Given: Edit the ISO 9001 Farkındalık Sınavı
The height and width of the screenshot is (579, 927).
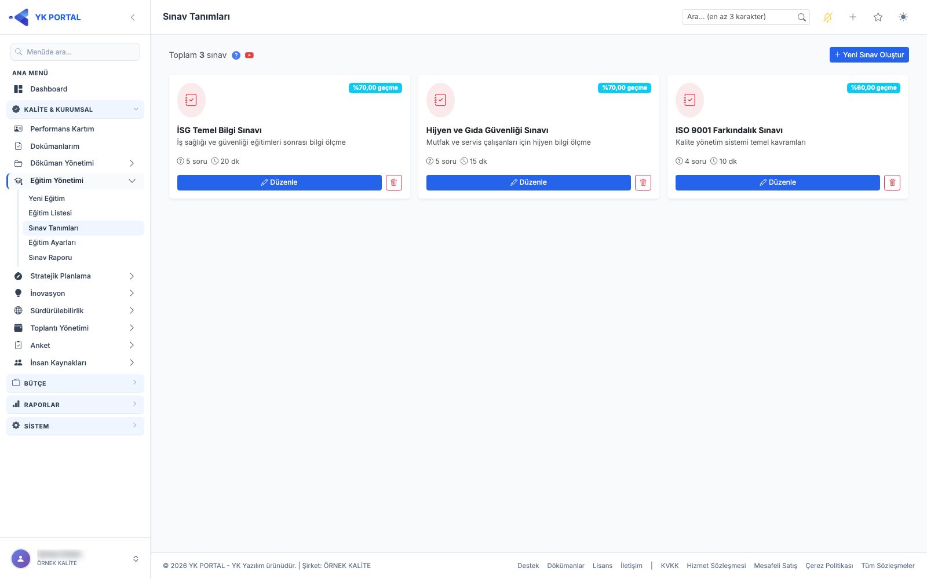Looking at the screenshot, I should (x=778, y=182).
